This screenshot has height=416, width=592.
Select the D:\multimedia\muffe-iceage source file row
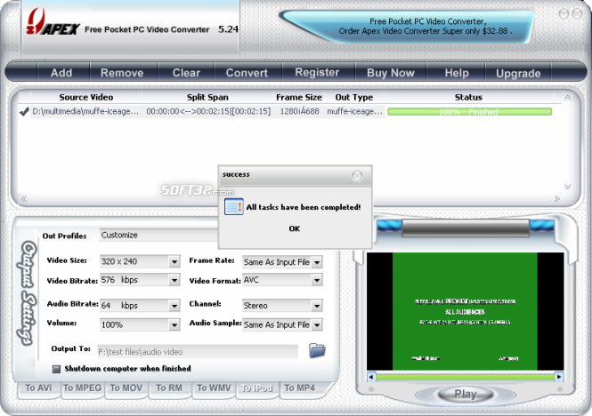click(85, 112)
